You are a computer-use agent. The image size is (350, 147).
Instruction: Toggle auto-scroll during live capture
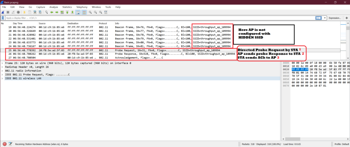(x=78, y=12)
